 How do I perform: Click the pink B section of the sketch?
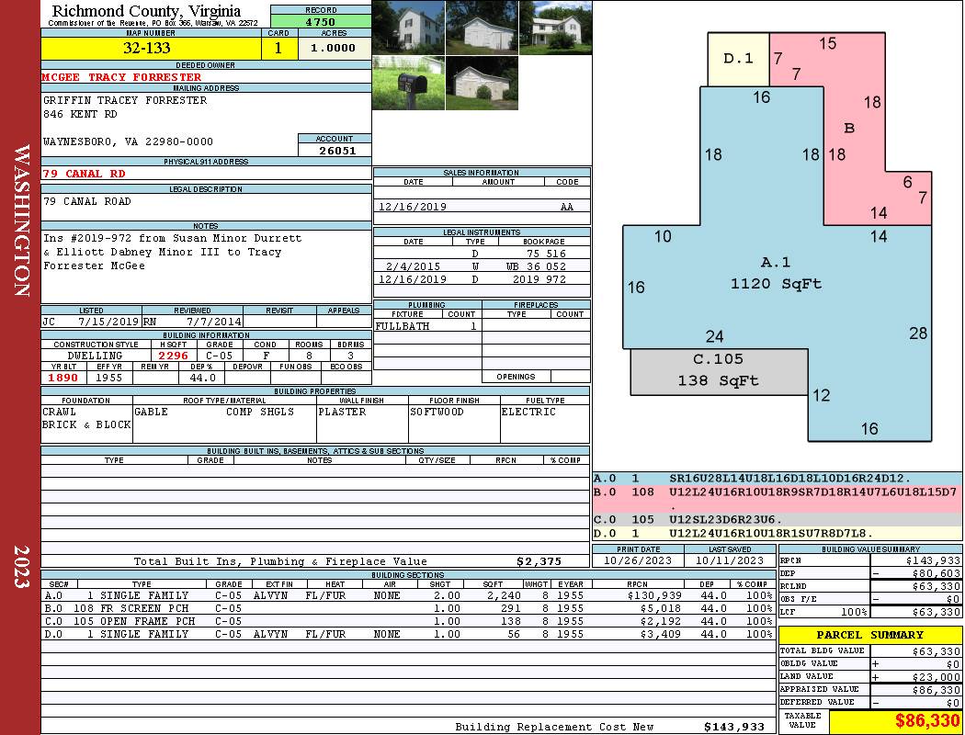[849, 128]
